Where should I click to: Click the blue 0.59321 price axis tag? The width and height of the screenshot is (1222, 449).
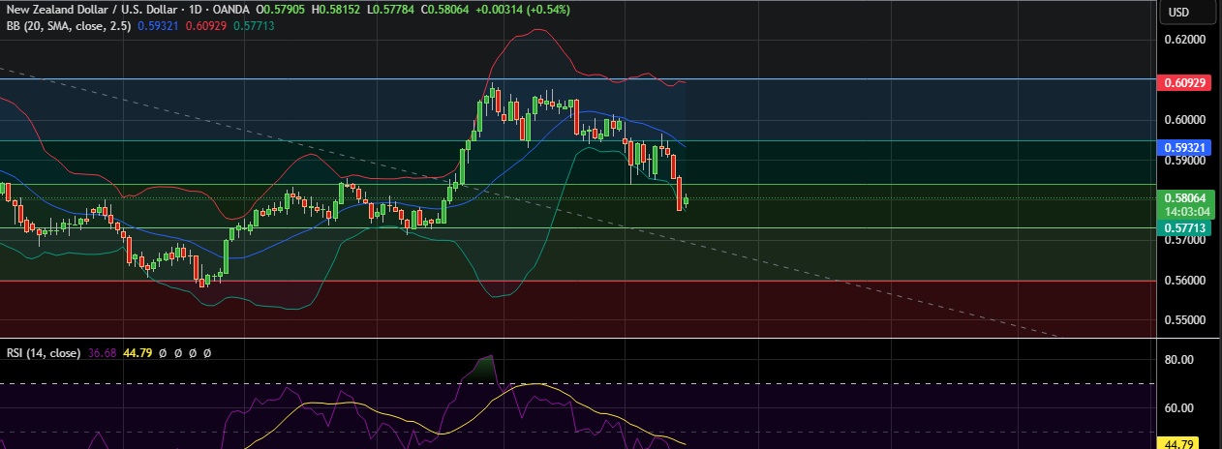coord(1186,148)
